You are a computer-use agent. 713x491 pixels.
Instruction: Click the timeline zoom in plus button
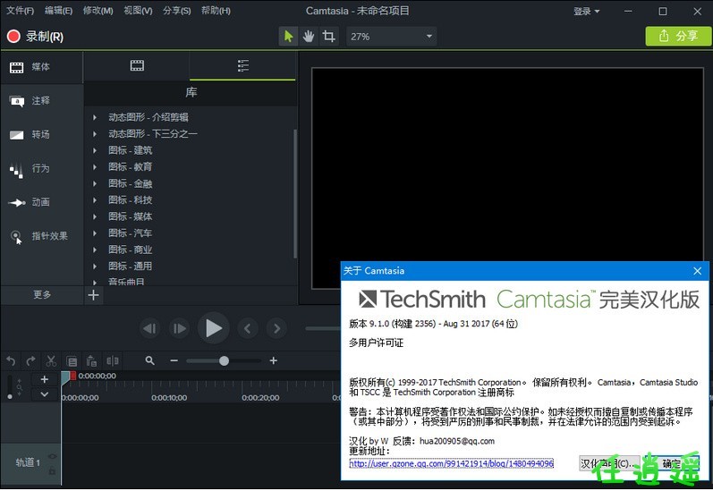point(273,361)
